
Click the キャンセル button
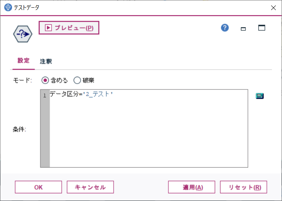point(90,187)
